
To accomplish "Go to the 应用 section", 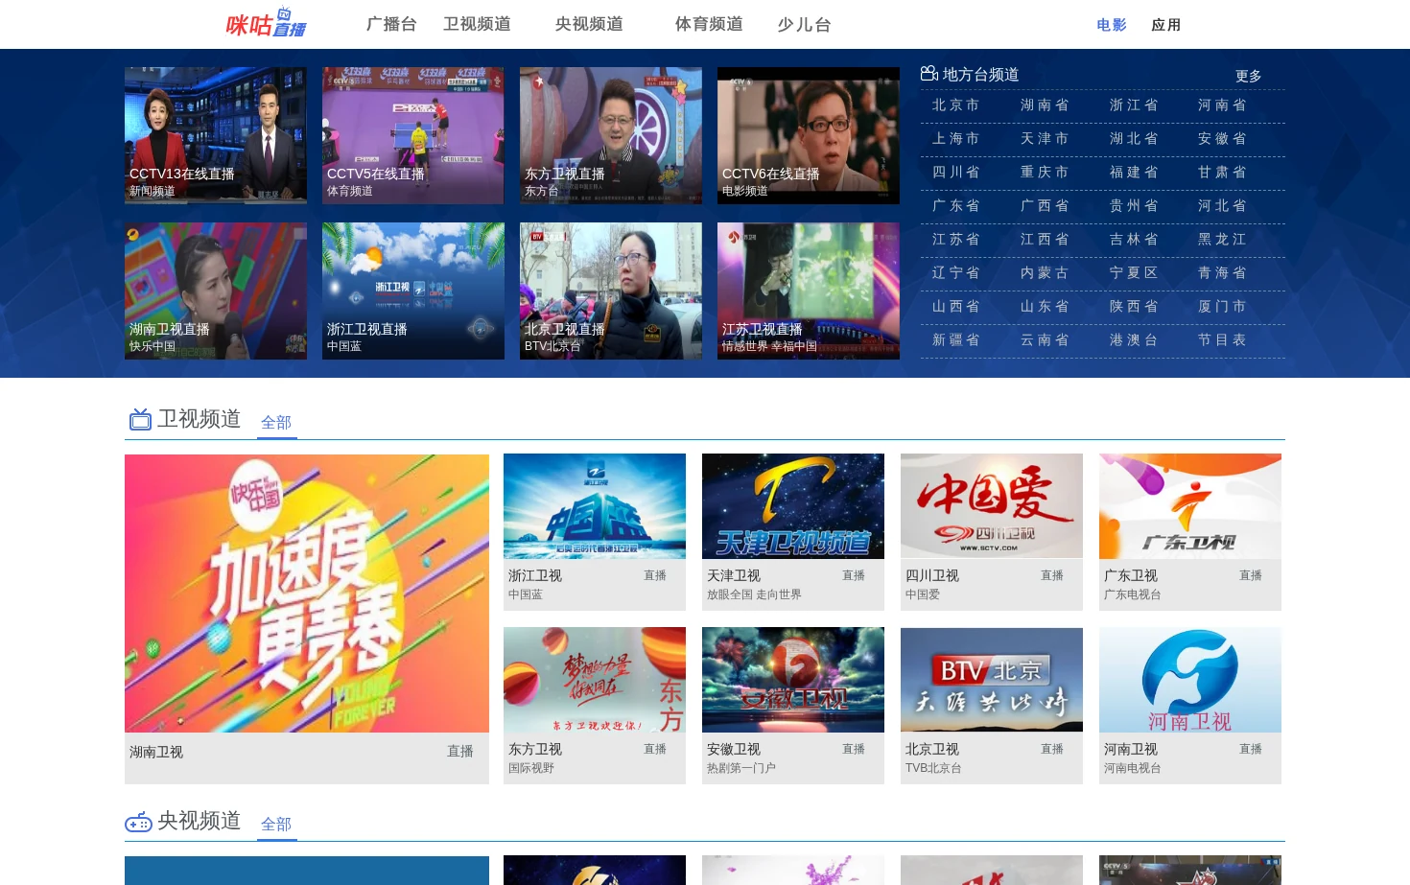I will (1166, 25).
